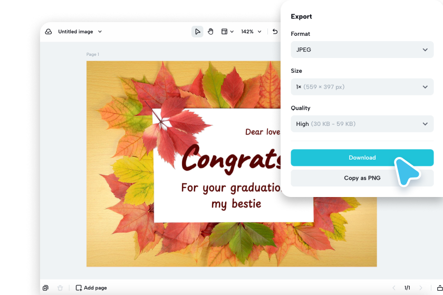Undo the last action
Image resolution: width=443 pixels, height=295 pixels.
[275, 32]
